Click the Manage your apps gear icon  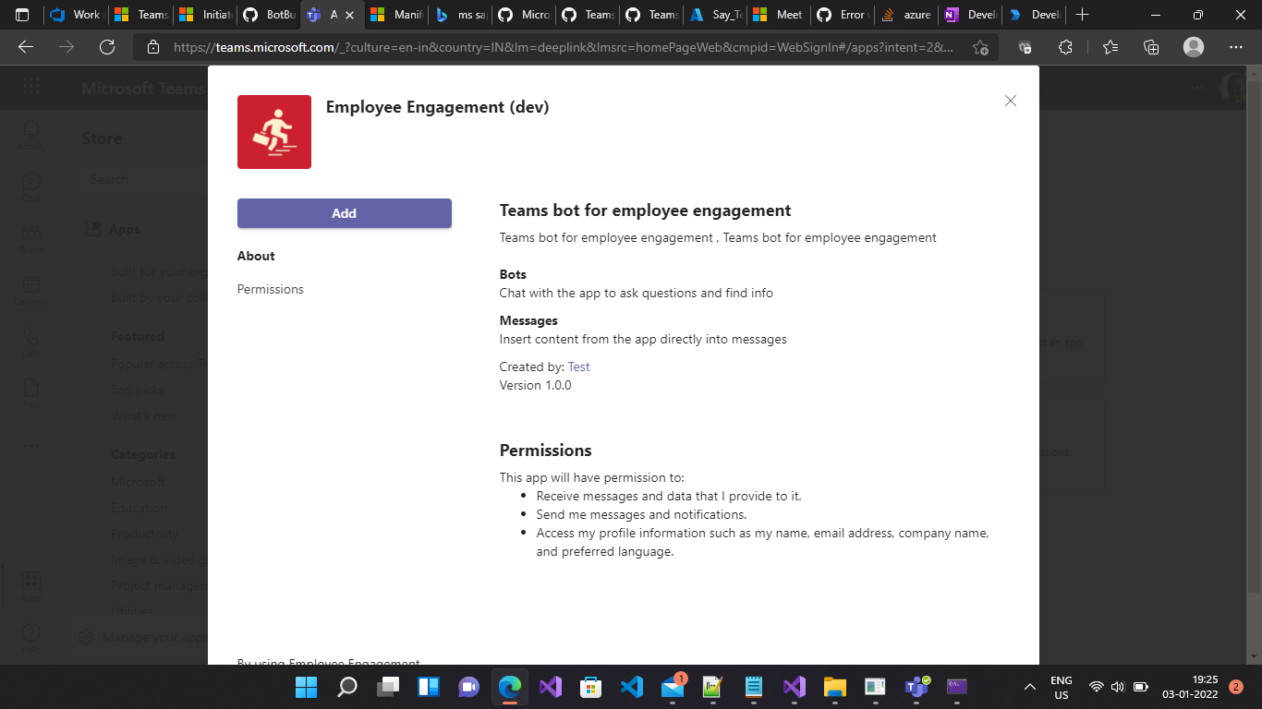click(86, 637)
